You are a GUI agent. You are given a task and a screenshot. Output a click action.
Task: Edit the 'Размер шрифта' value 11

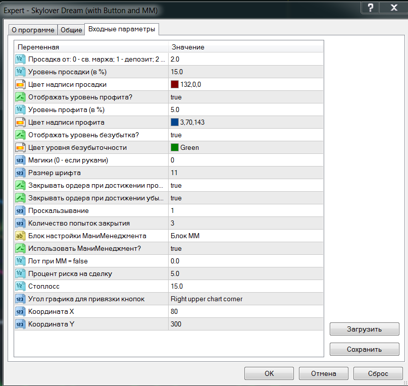245,173
